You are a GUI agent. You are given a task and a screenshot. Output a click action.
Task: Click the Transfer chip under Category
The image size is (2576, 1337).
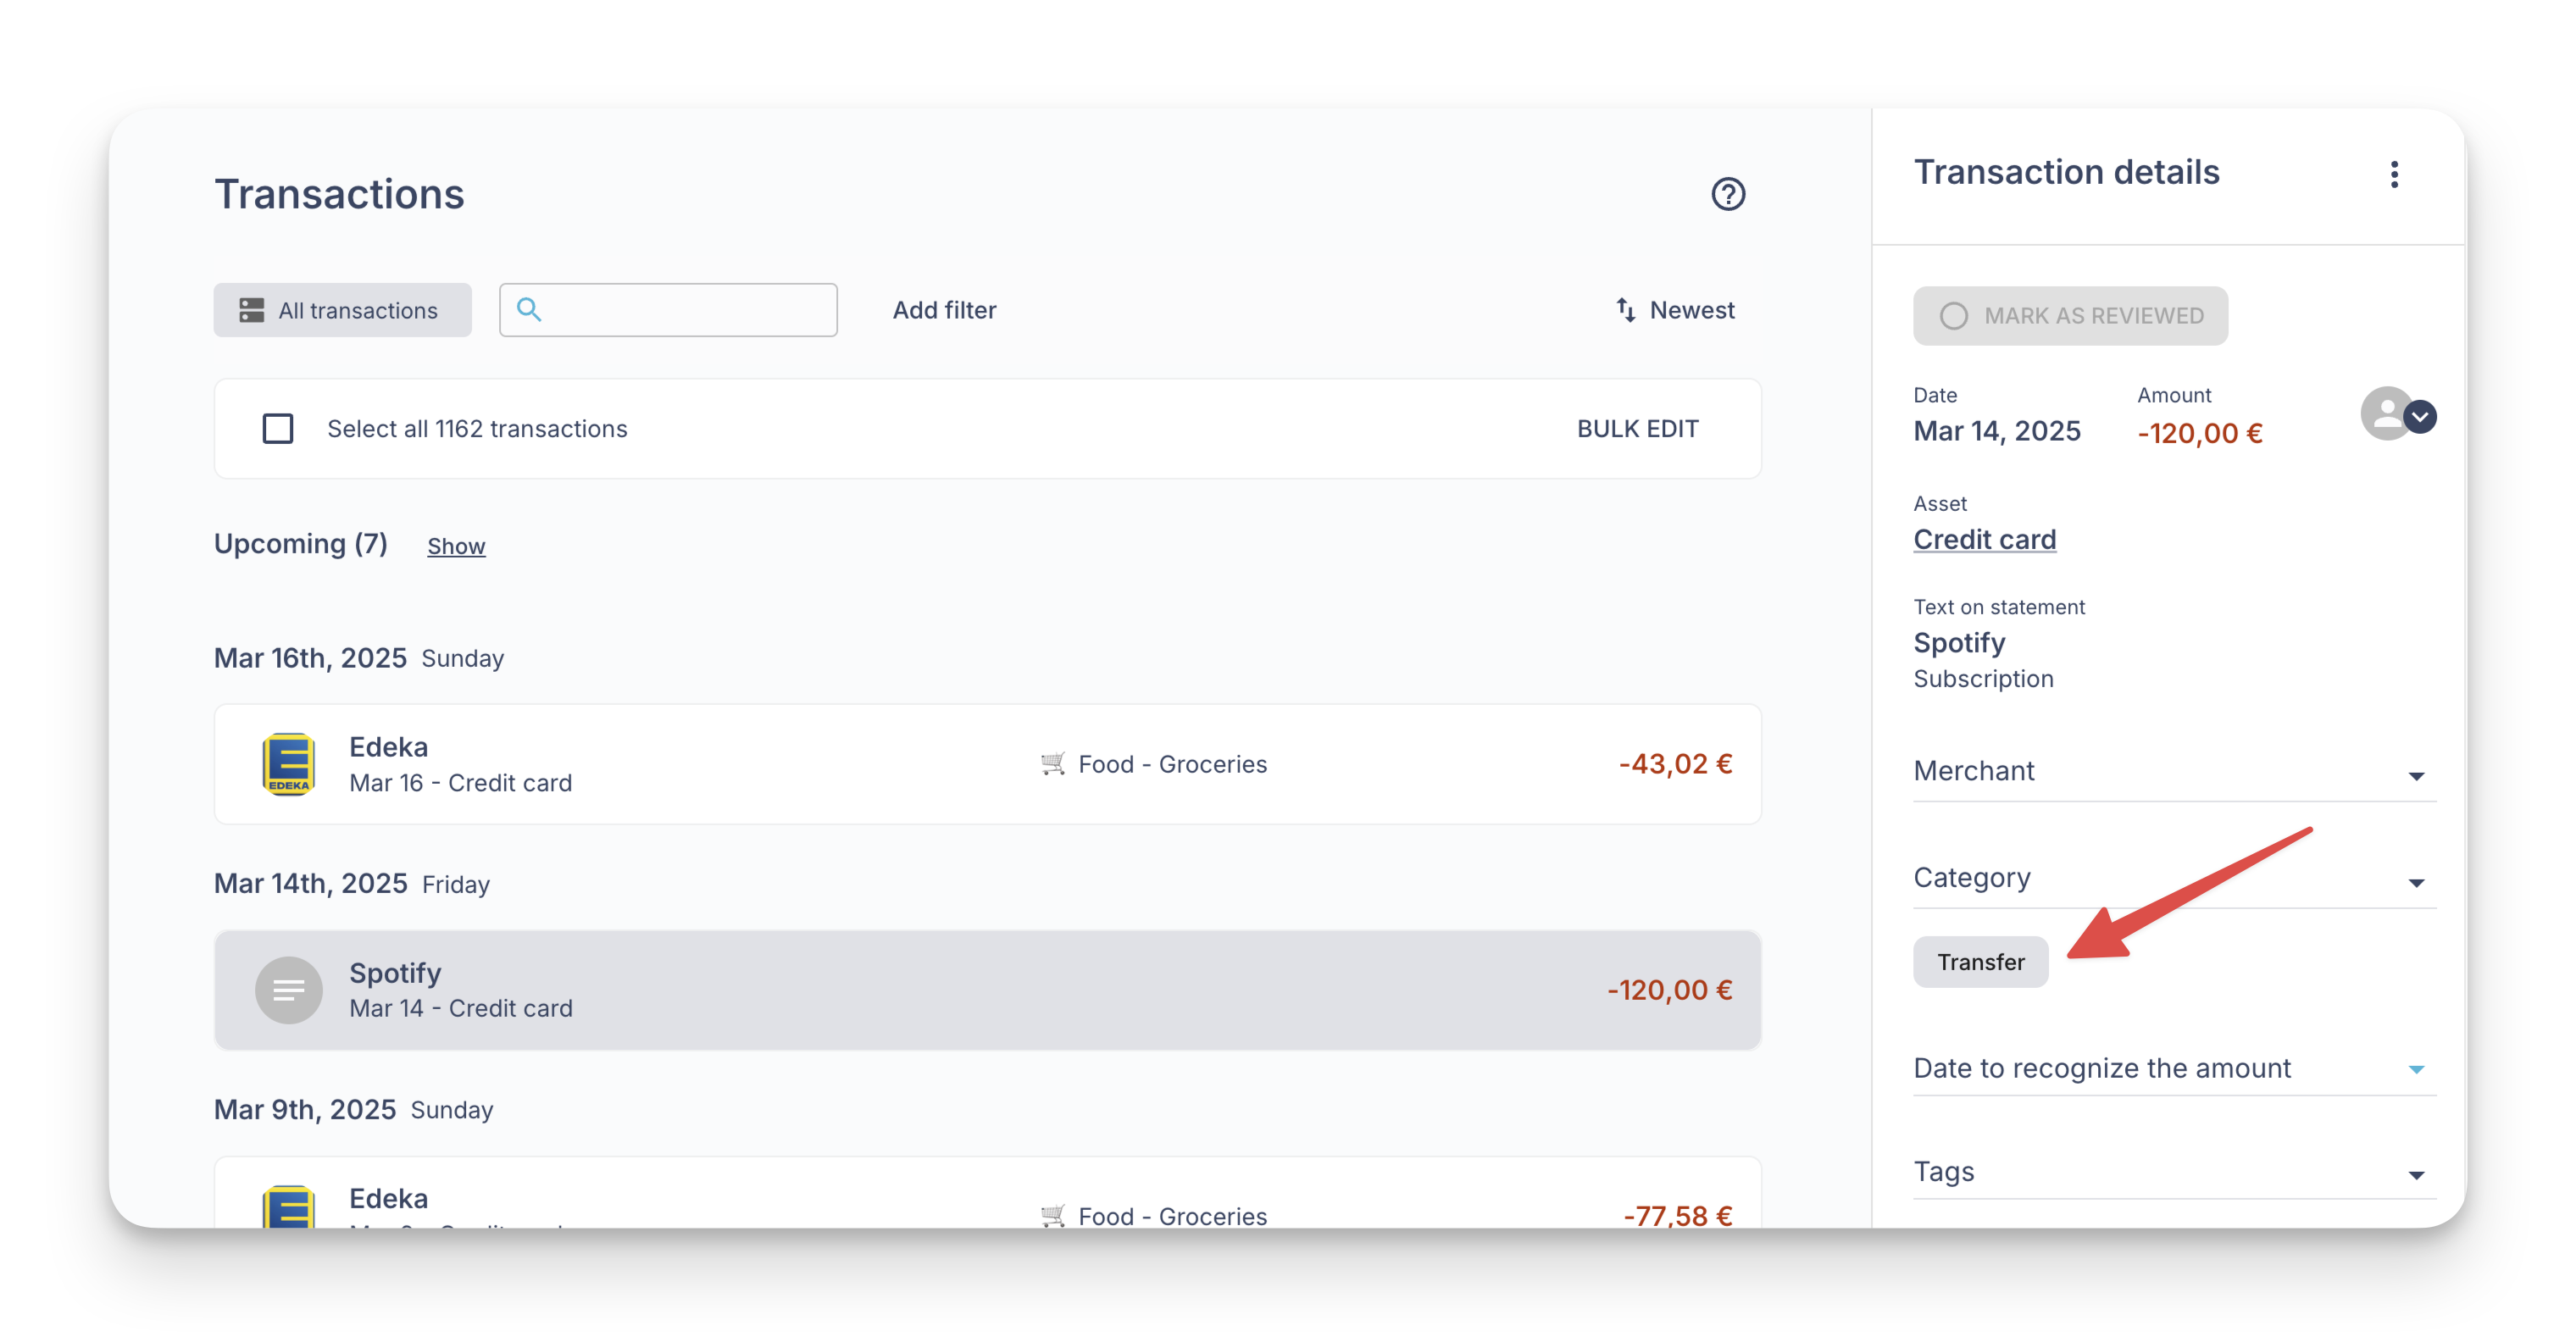point(1980,962)
